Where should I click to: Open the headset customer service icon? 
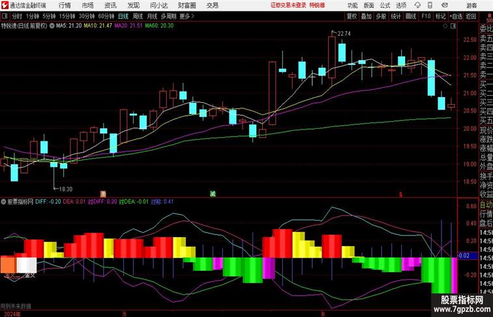click(417, 5)
